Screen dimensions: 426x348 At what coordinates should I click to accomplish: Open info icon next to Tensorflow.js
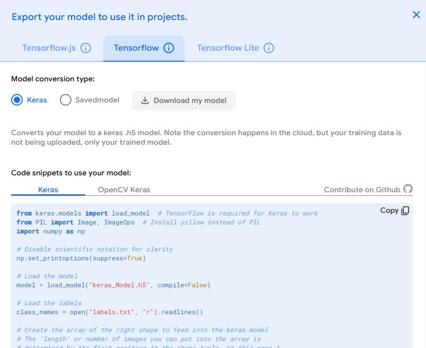click(x=86, y=48)
